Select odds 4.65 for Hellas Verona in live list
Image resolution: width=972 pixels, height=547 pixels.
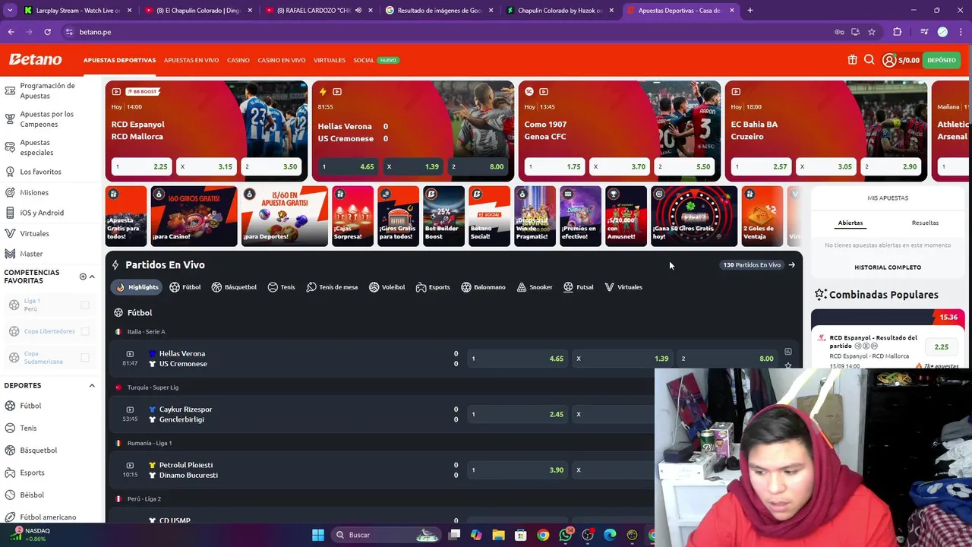click(x=518, y=359)
